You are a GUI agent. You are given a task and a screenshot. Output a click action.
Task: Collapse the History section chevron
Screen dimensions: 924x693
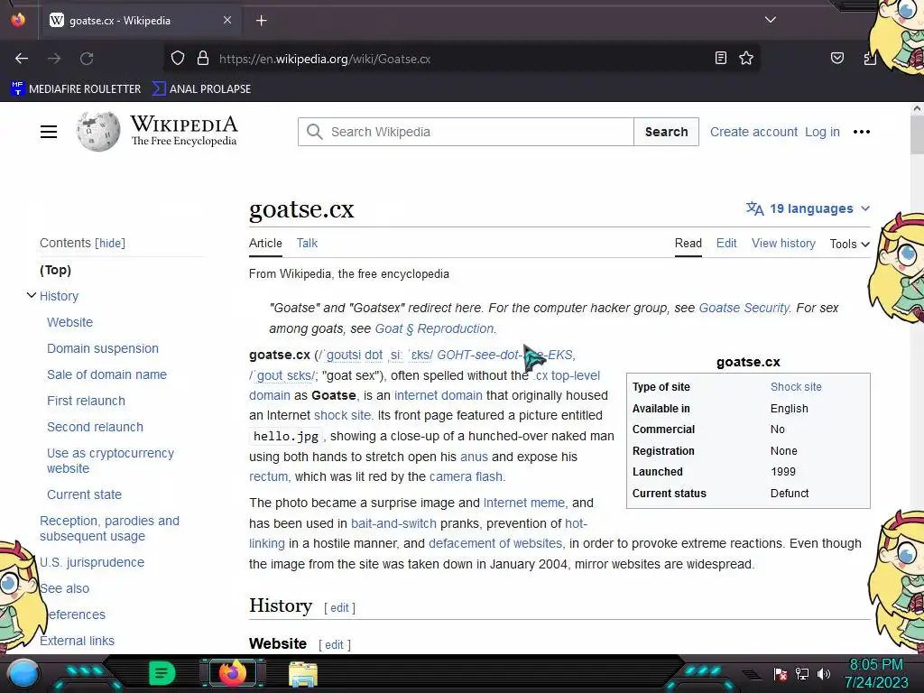tap(32, 295)
